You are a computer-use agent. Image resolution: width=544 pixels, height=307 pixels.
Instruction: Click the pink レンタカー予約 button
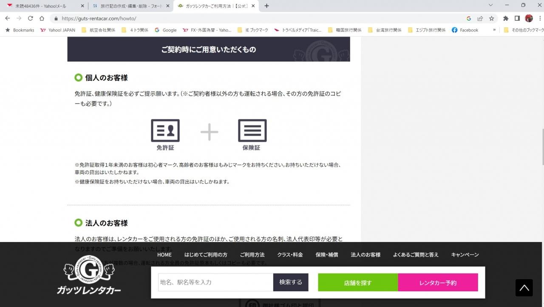(438, 282)
